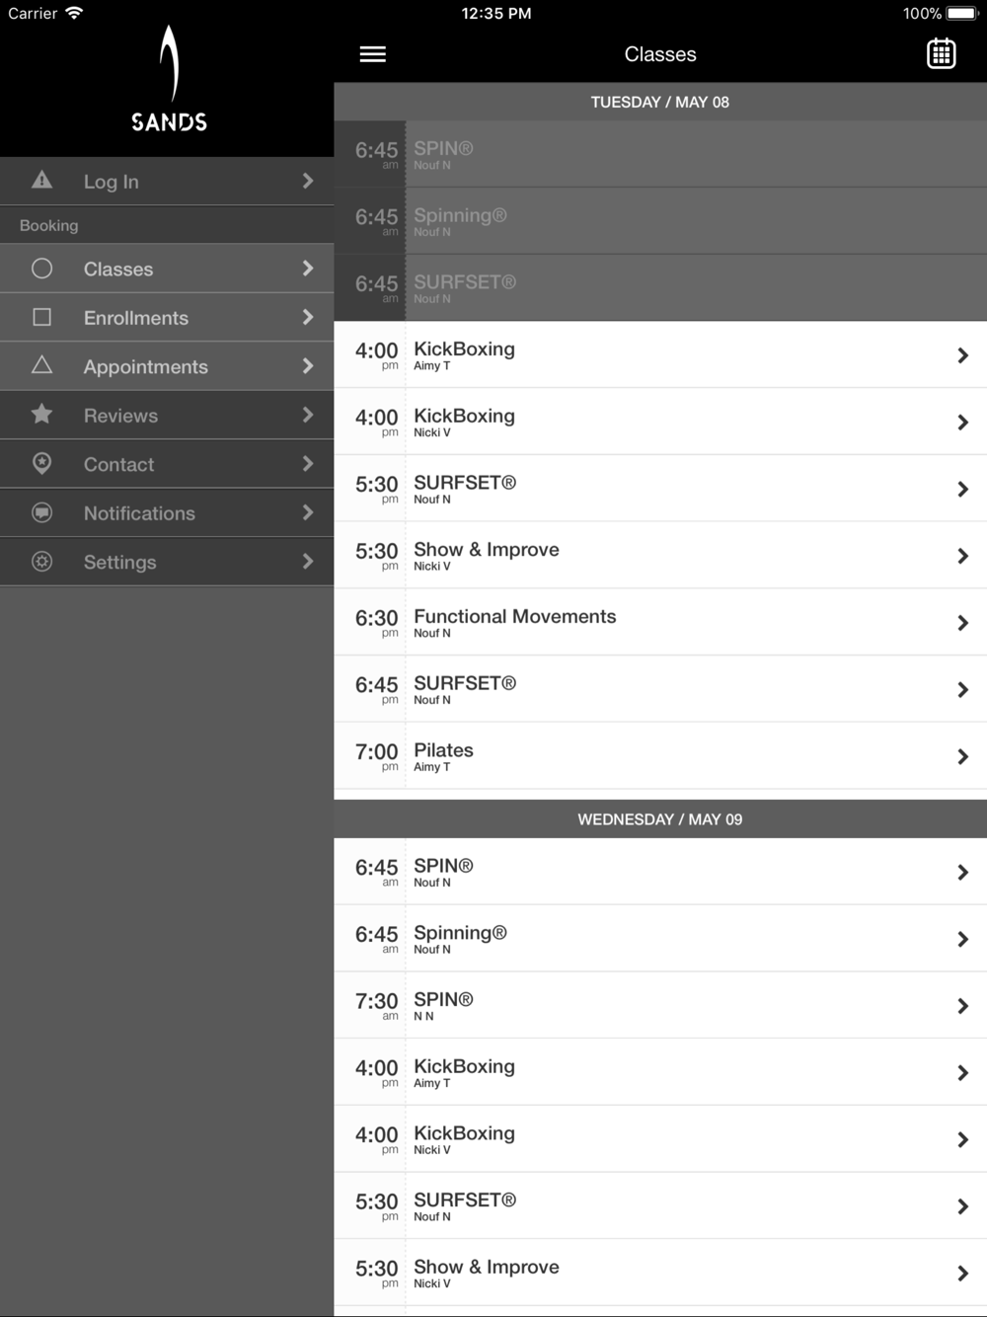Screen dimensions: 987x1317
Task: Open the hamburger menu icon
Action: [x=372, y=54]
